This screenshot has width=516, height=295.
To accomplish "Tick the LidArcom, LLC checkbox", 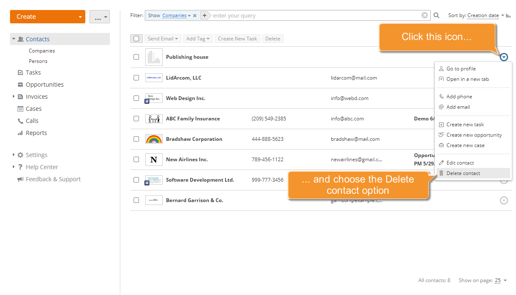I will pyautogui.click(x=136, y=78).
